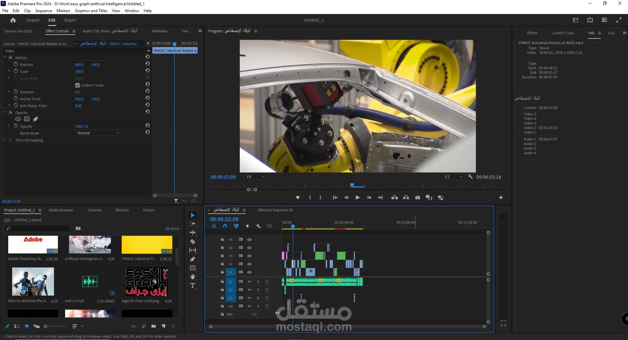Click Mark In button in Program Monitor

click(x=310, y=198)
